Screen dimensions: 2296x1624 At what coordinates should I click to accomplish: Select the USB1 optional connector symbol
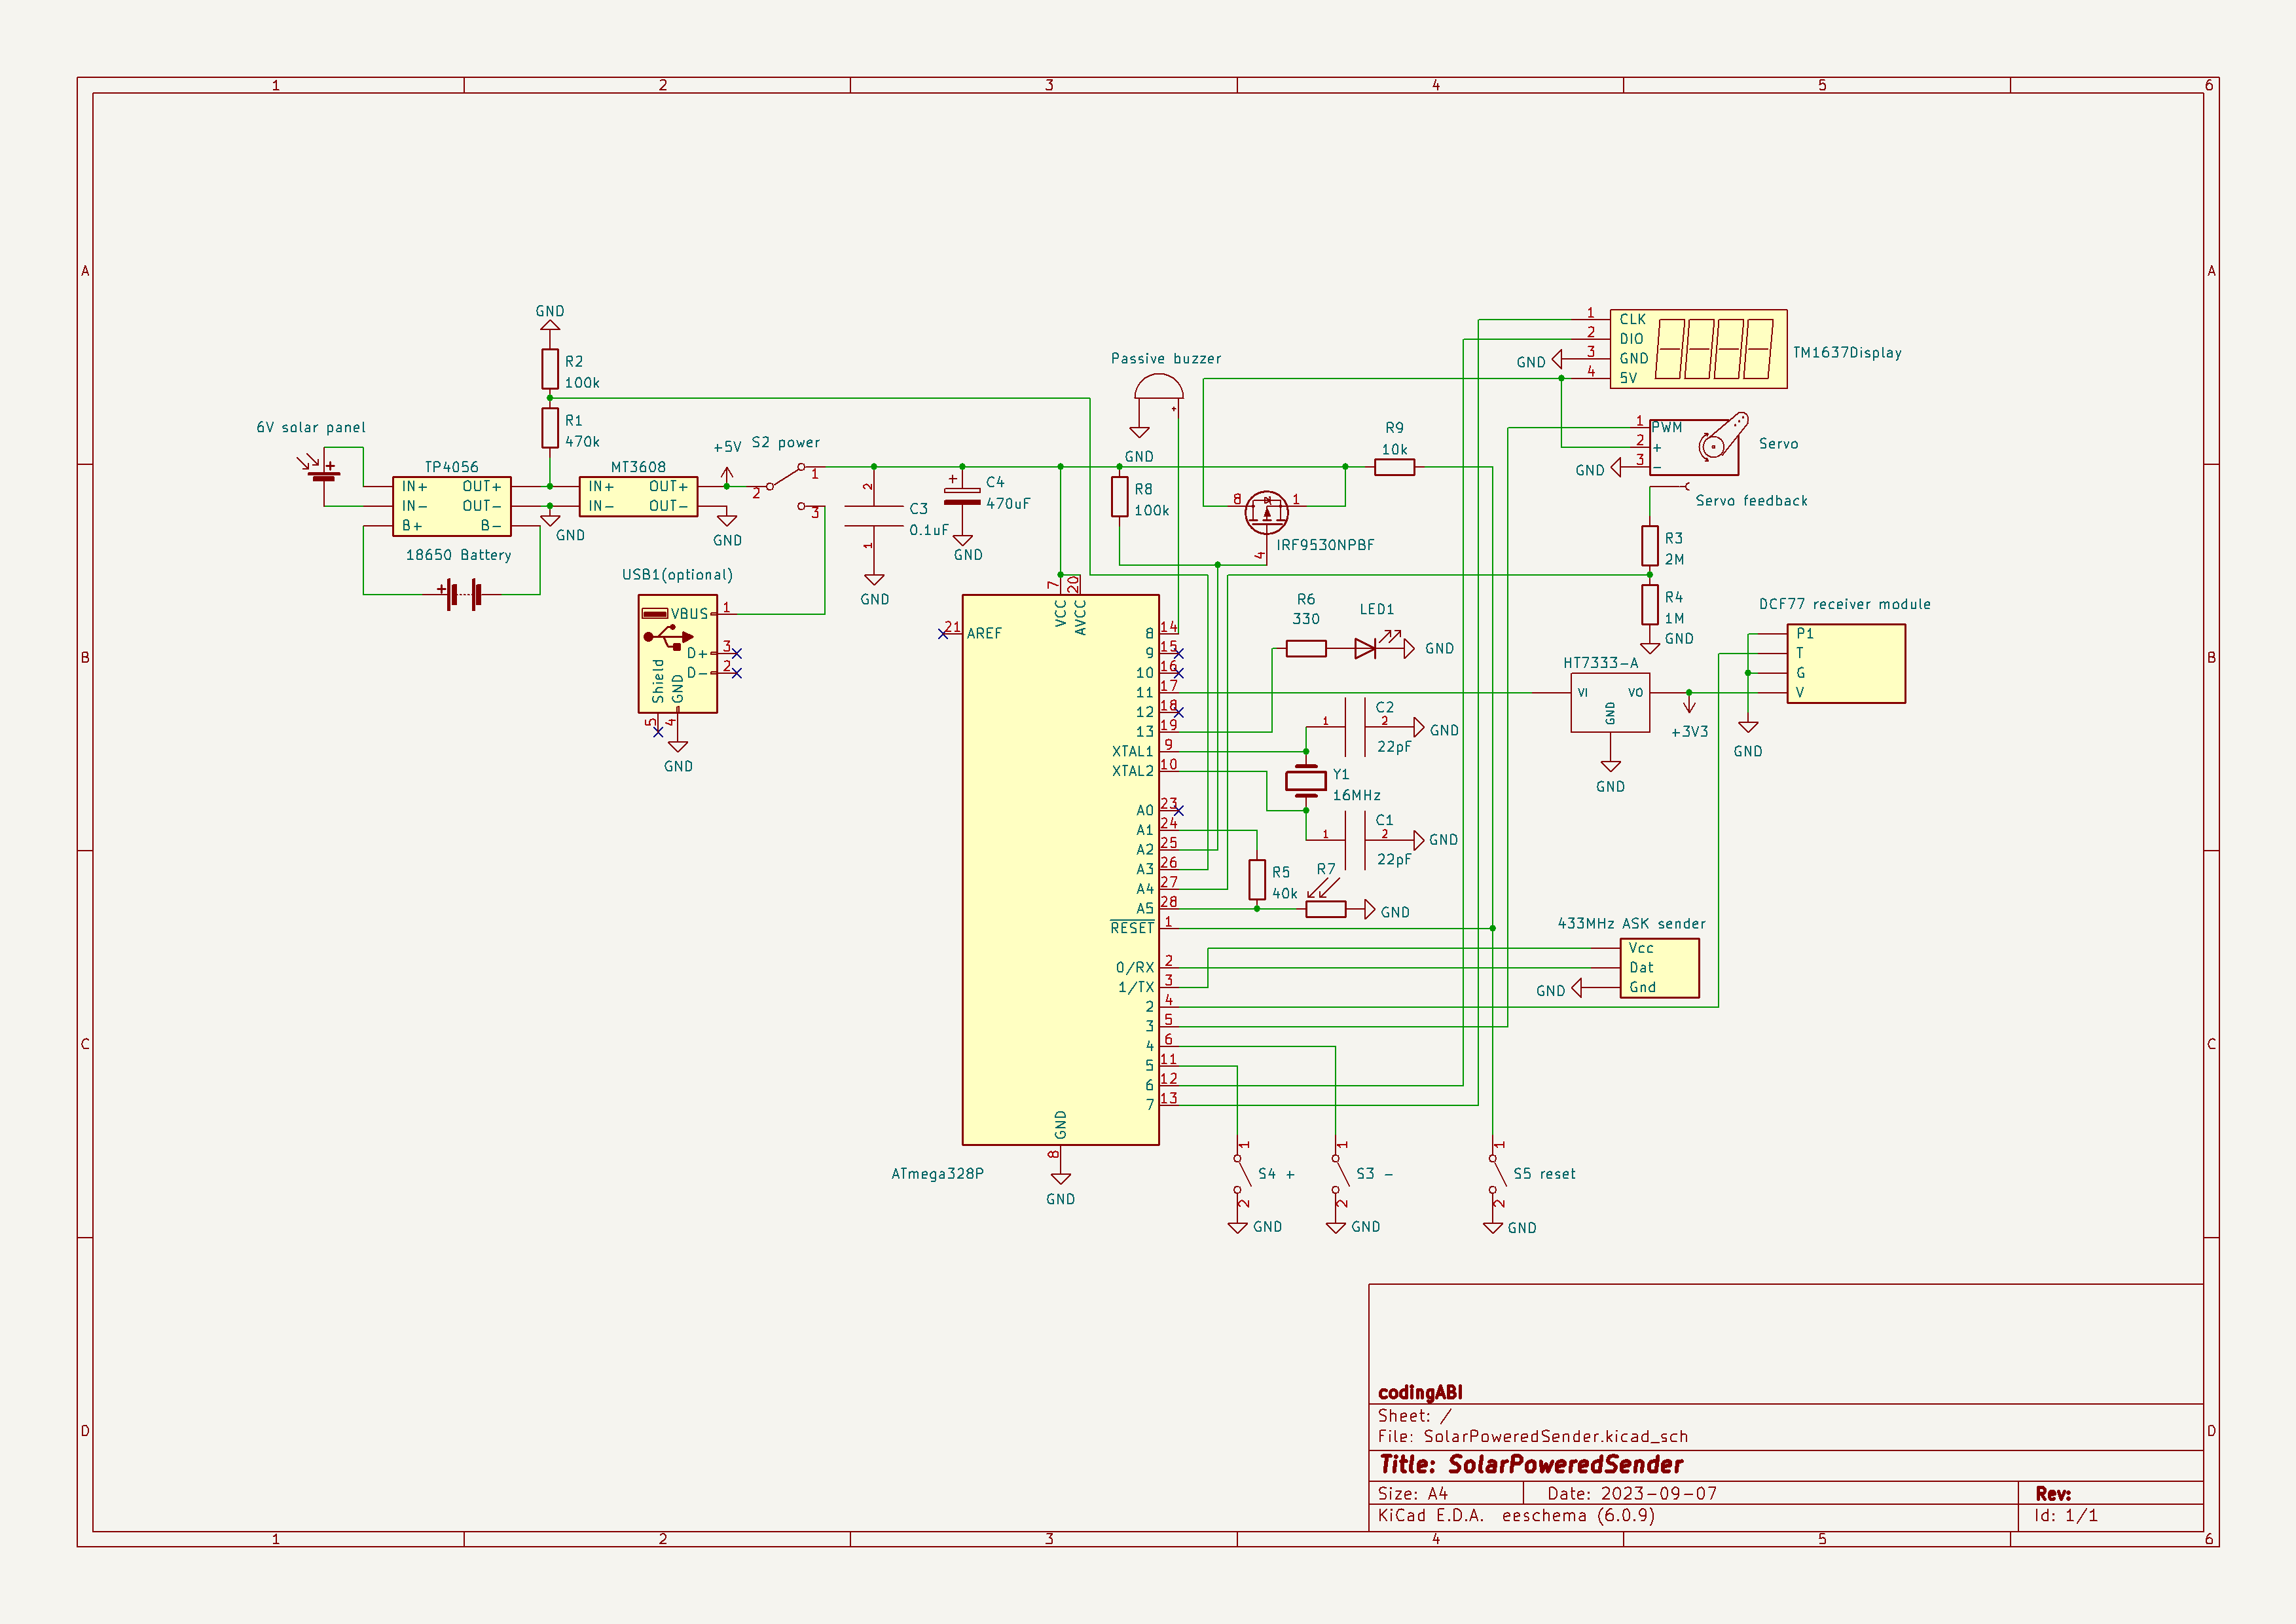coord(677,654)
